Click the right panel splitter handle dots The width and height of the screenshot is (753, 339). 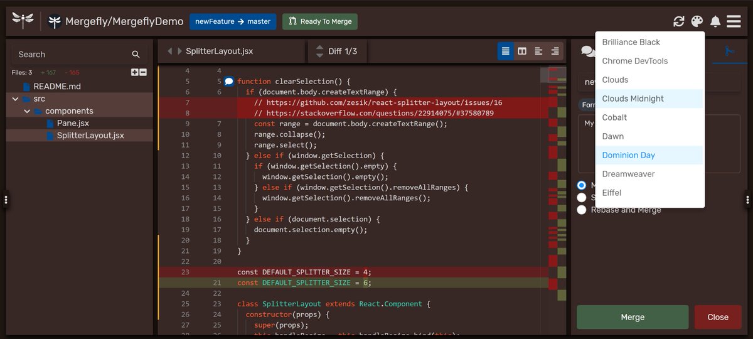(x=747, y=200)
